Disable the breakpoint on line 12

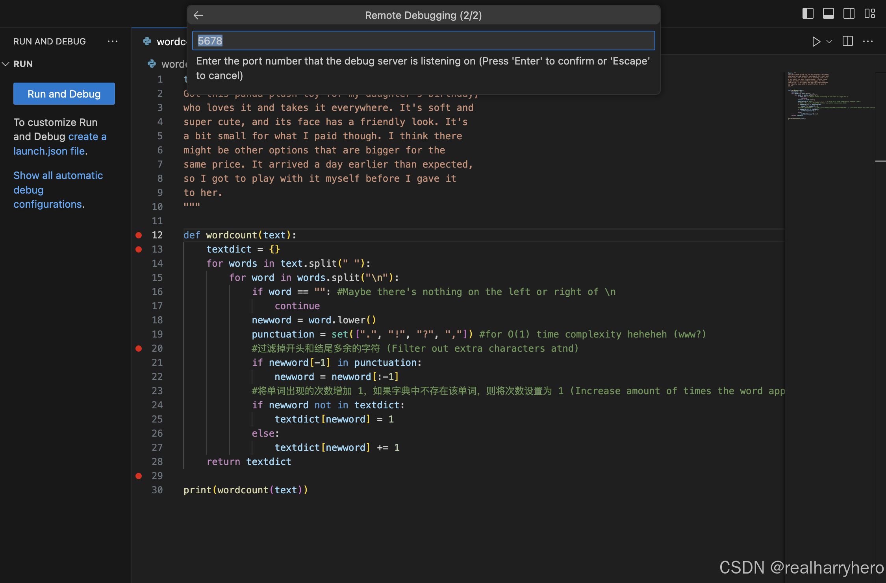(x=138, y=235)
